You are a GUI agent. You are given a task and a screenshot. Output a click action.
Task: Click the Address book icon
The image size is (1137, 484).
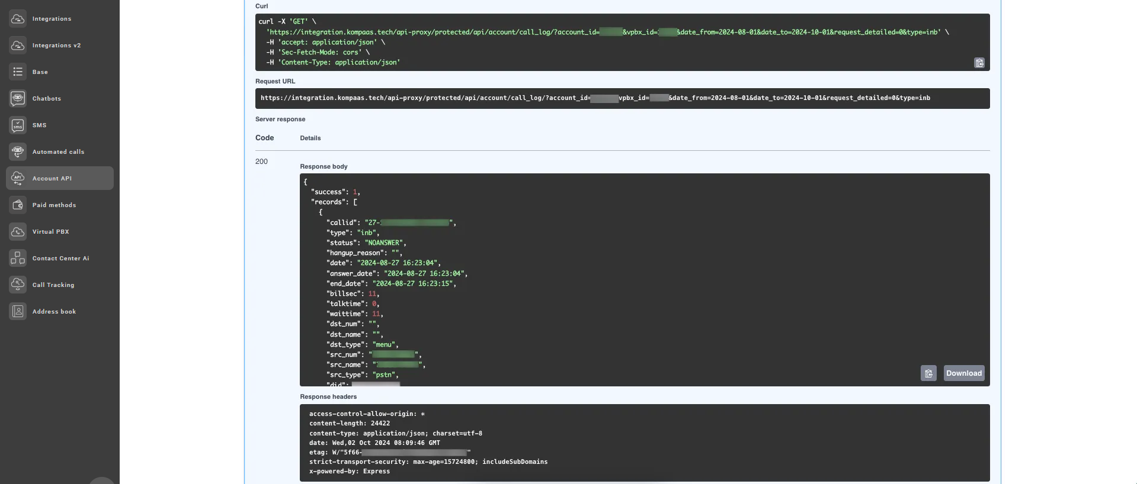18,311
